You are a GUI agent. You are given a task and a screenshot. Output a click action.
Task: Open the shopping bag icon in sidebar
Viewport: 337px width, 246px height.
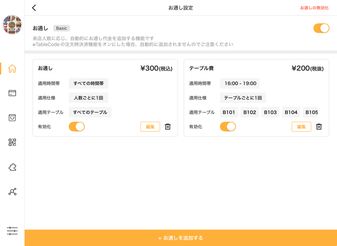click(x=12, y=118)
